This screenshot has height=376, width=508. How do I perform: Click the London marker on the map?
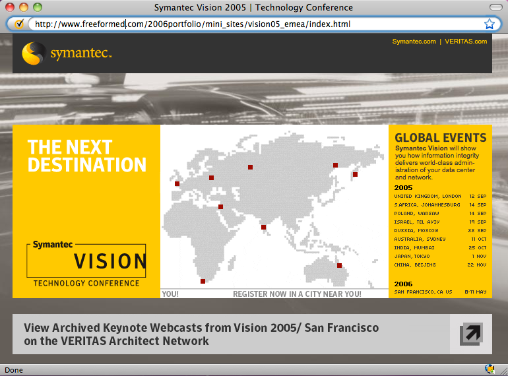177,183
